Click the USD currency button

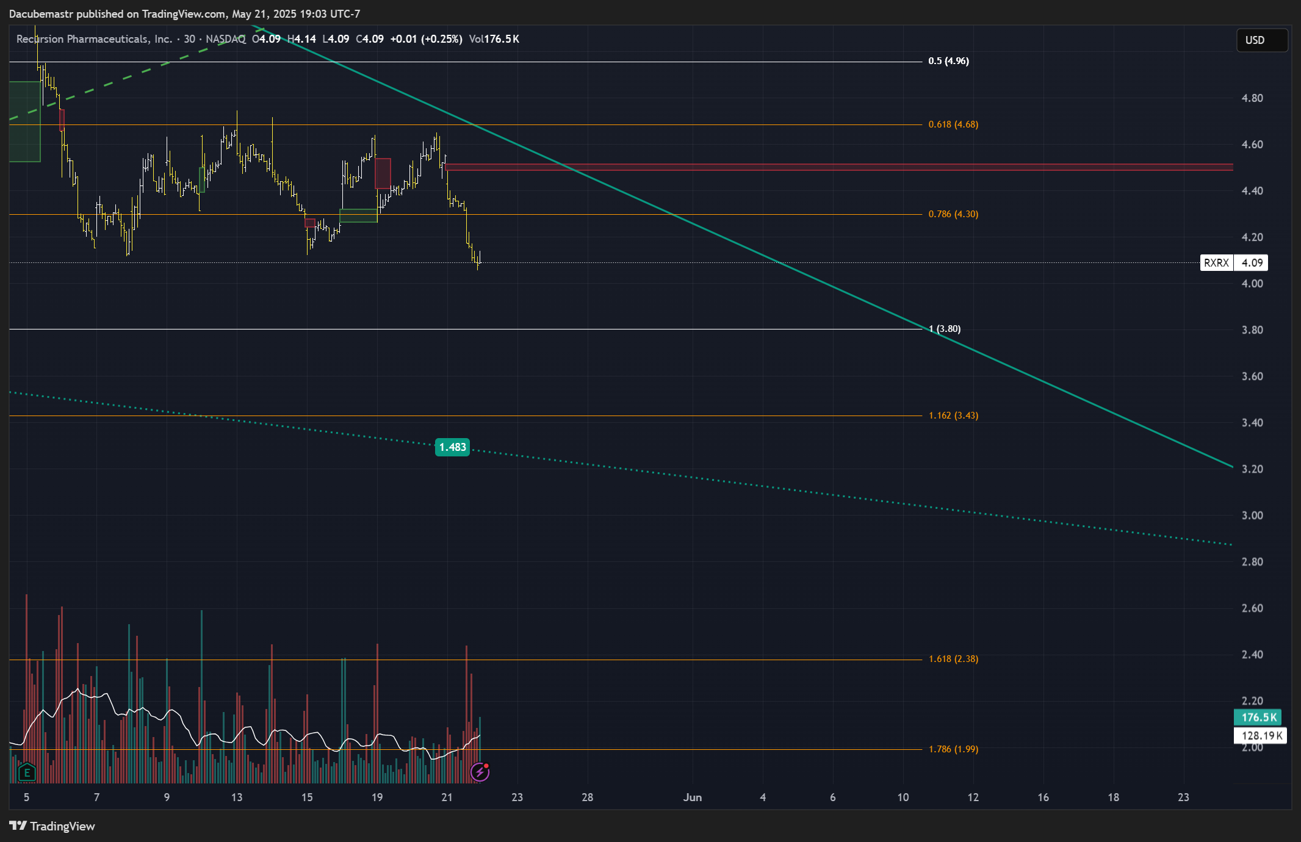tap(1262, 40)
